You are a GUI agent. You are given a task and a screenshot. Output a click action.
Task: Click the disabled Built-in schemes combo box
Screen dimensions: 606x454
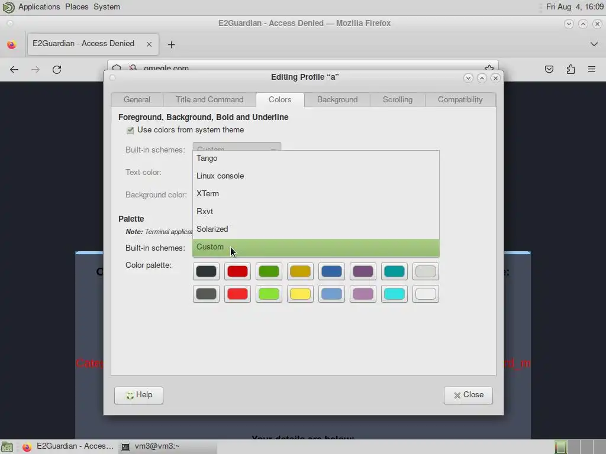tap(237, 147)
